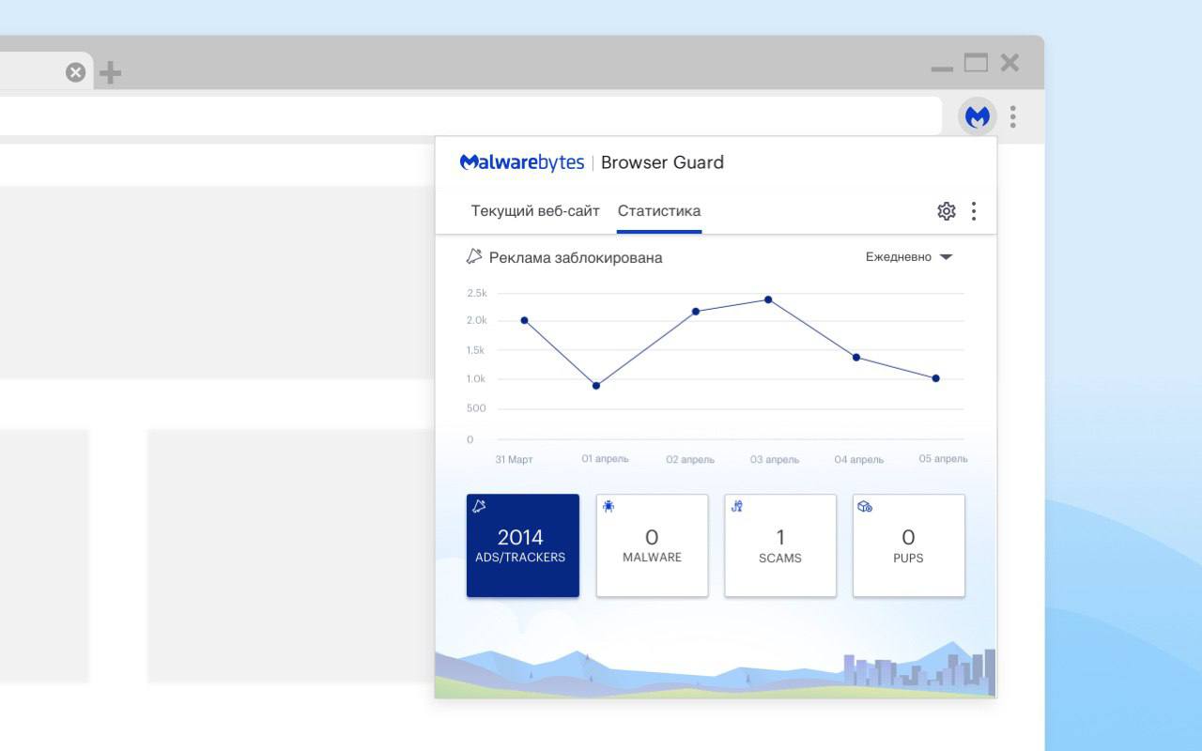Show the PUPs statistics card
This screenshot has width=1202, height=751.
[x=908, y=545]
